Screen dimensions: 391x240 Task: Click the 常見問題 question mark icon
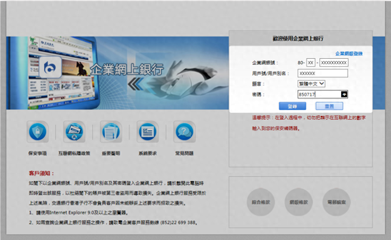pyautogui.click(x=184, y=132)
